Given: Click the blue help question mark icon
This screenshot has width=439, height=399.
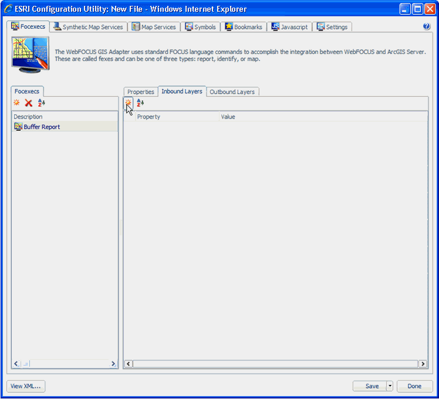Looking at the screenshot, I should (427, 26).
